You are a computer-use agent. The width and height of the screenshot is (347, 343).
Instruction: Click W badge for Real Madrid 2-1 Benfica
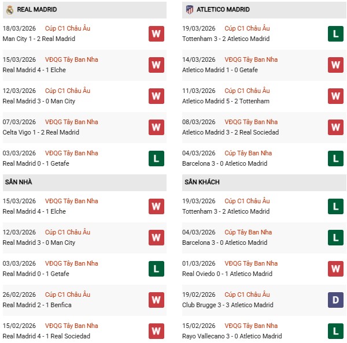click(x=156, y=300)
